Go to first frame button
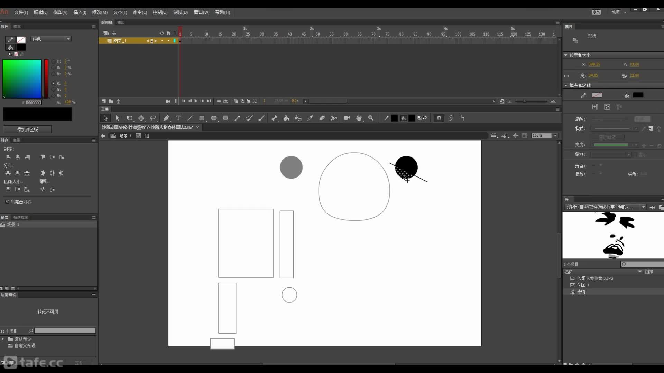The image size is (664, 373). click(x=183, y=101)
